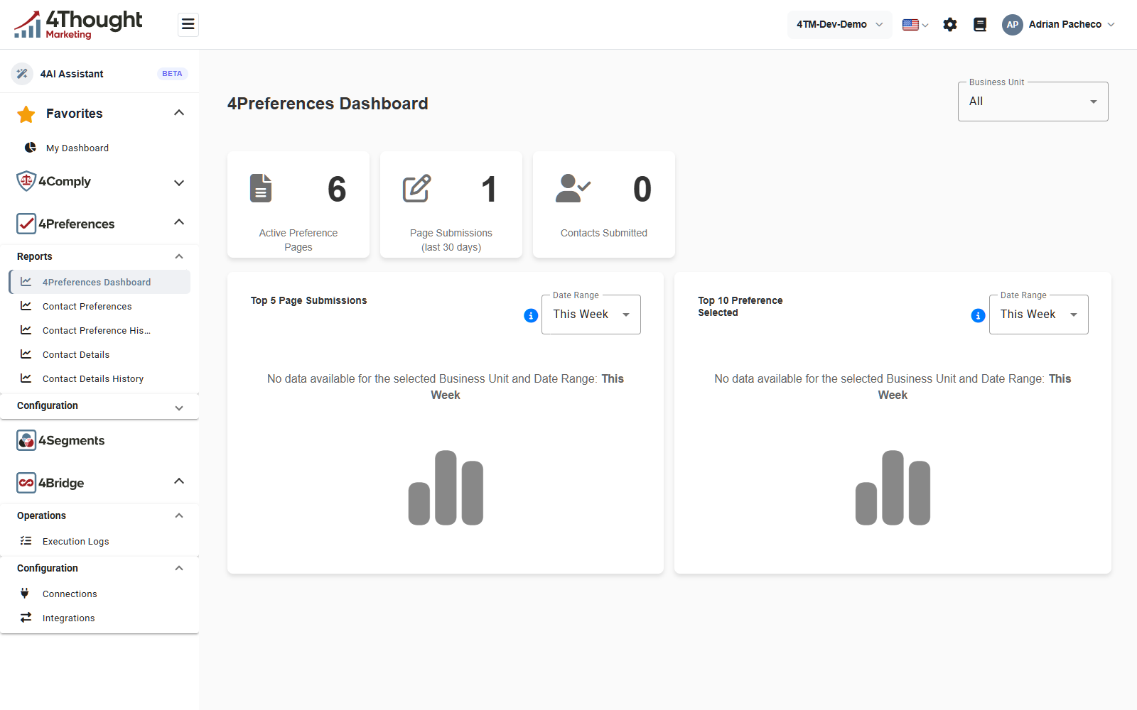
Task: Open the 4Segments module
Action: click(x=72, y=440)
